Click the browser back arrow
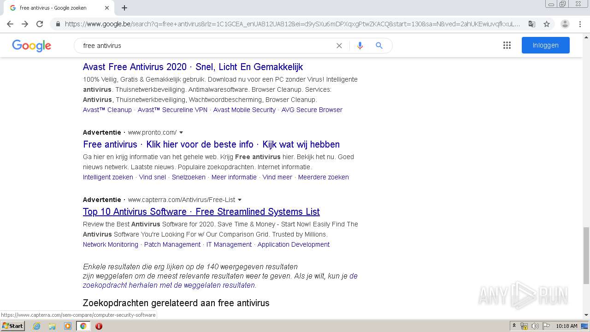 click(x=10, y=24)
